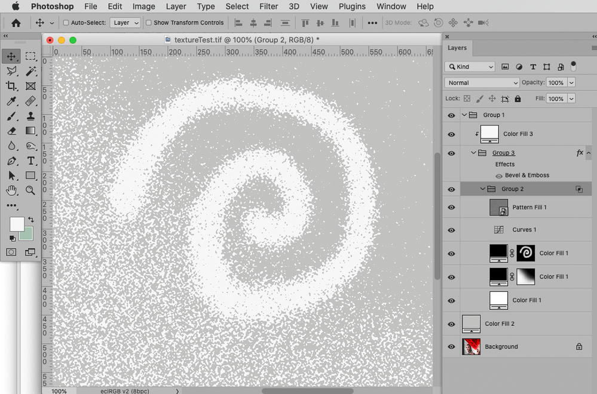Turn layer filtering on or off
Image resolution: width=597 pixels, height=394 pixels.
pyautogui.click(x=573, y=66)
